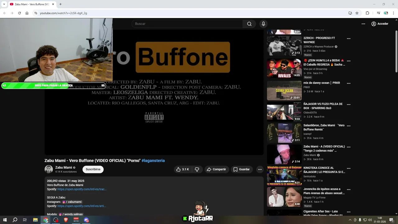This screenshot has width=398, height=224.
Task: Click the Suscribirse button
Action: tap(93, 169)
